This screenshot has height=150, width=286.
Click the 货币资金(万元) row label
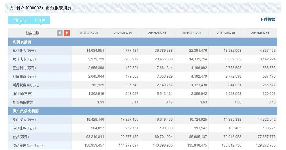tap(24, 120)
